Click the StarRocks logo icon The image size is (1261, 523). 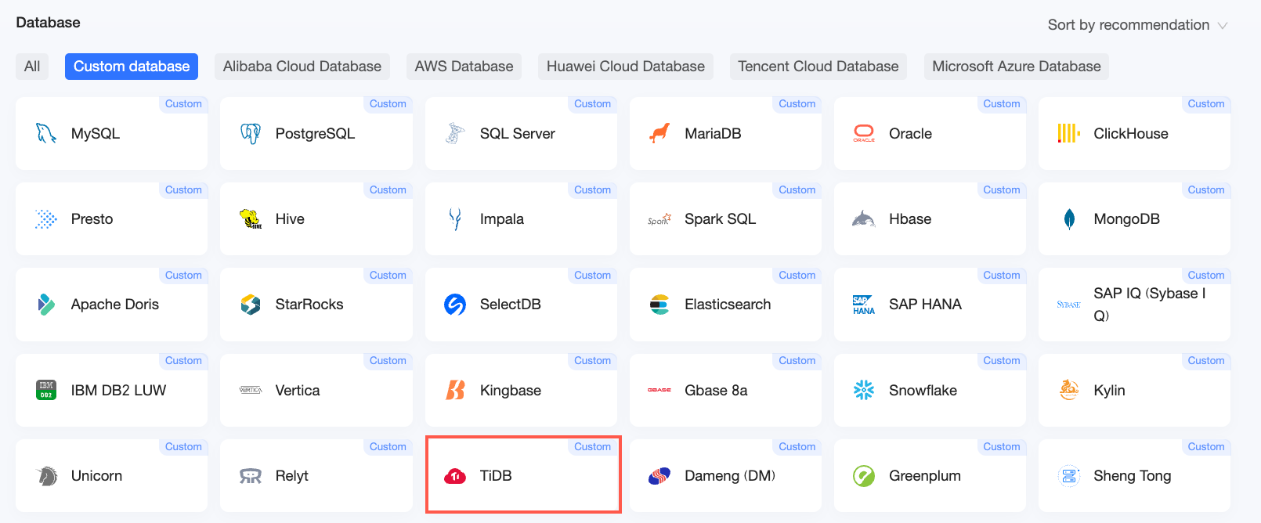[x=251, y=305]
